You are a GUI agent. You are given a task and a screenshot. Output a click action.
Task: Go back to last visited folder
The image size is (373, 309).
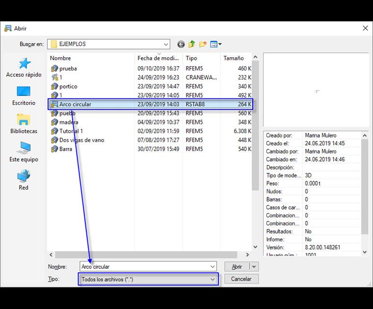coord(181,44)
